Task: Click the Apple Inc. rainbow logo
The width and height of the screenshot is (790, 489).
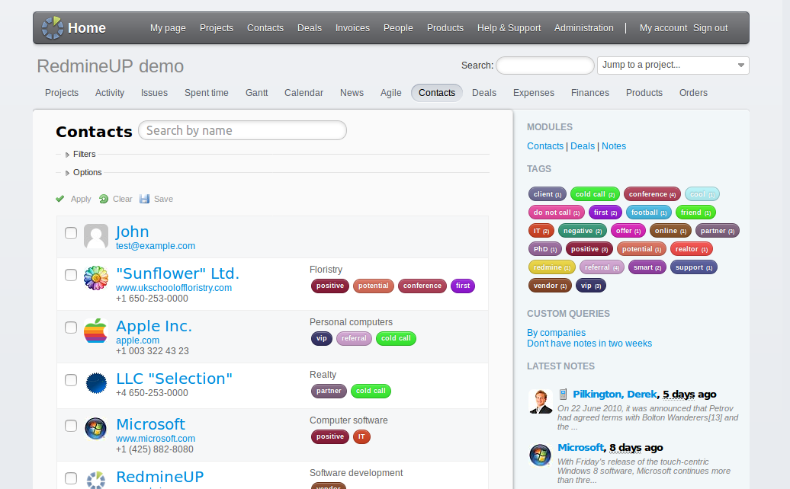Action: (96, 331)
